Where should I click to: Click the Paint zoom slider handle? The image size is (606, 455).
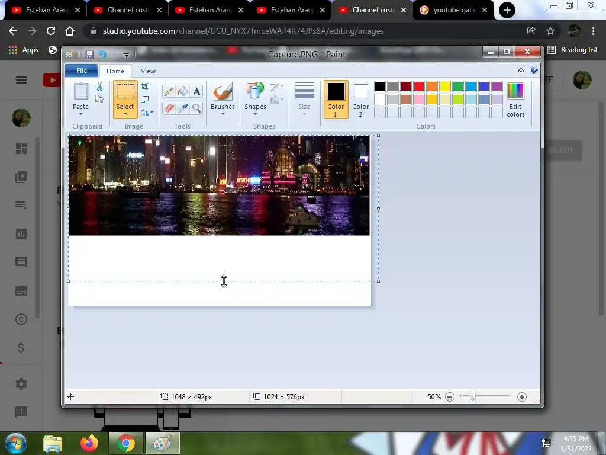click(x=472, y=396)
